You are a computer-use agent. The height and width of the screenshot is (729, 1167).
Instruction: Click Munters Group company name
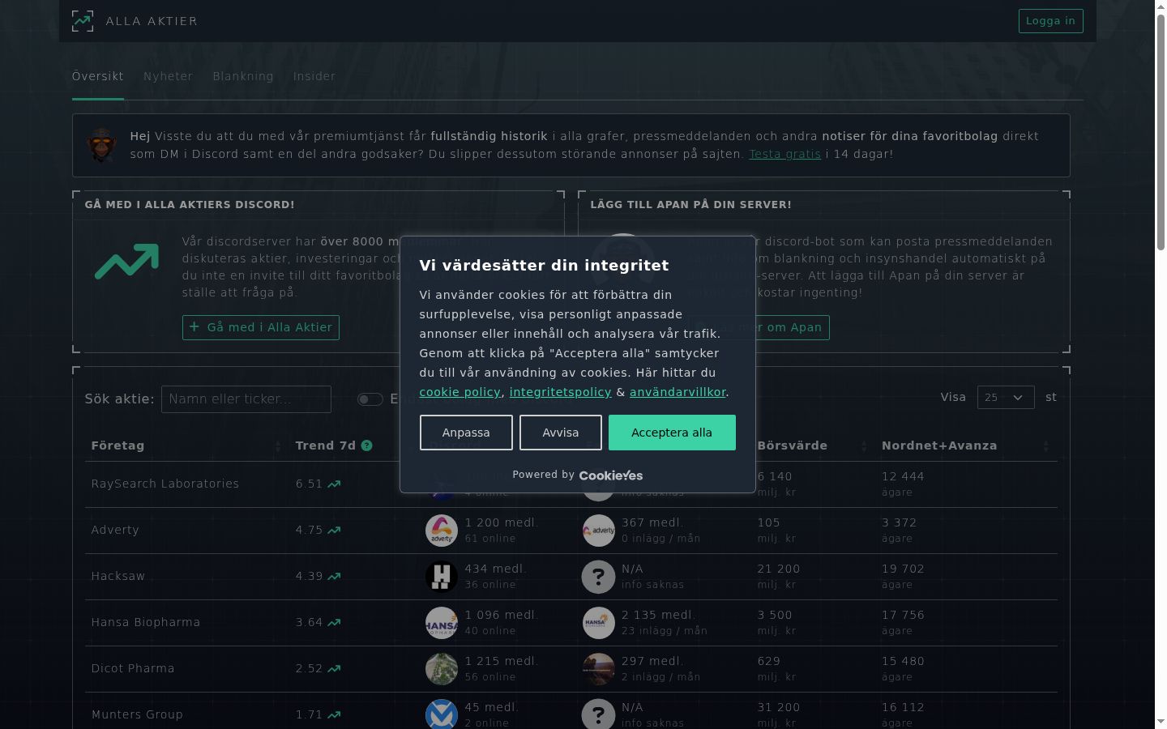(x=137, y=715)
